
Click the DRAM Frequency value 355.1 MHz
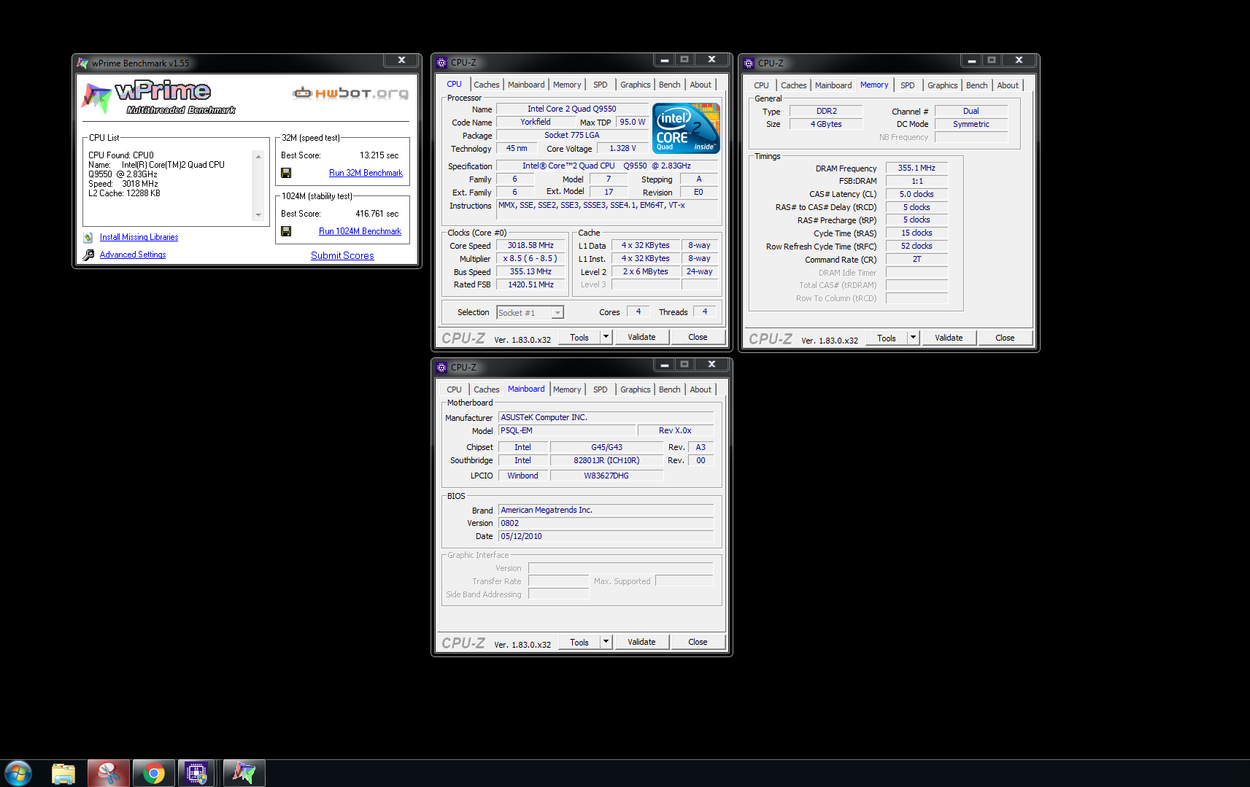pyautogui.click(x=917, y=168)
